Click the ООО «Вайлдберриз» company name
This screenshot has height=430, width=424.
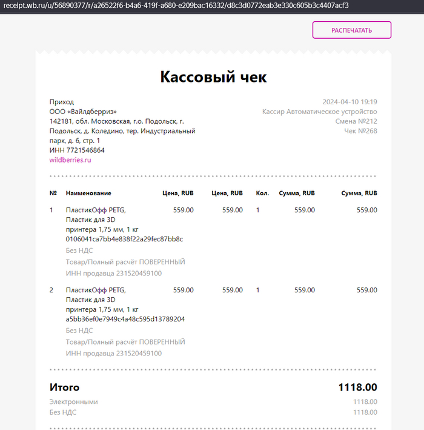click(x=83, y=112)
